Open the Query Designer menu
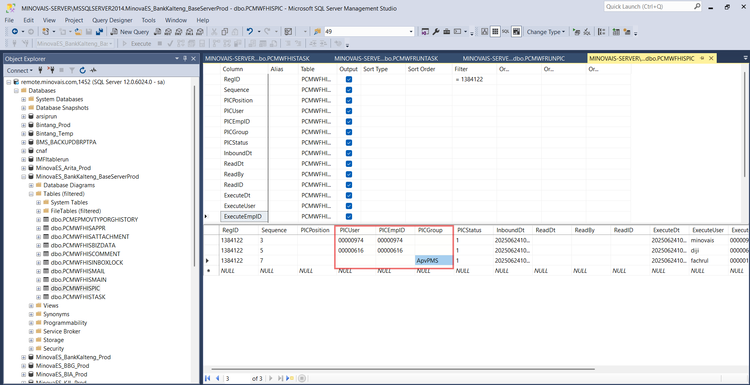 (x=112, y=20)
